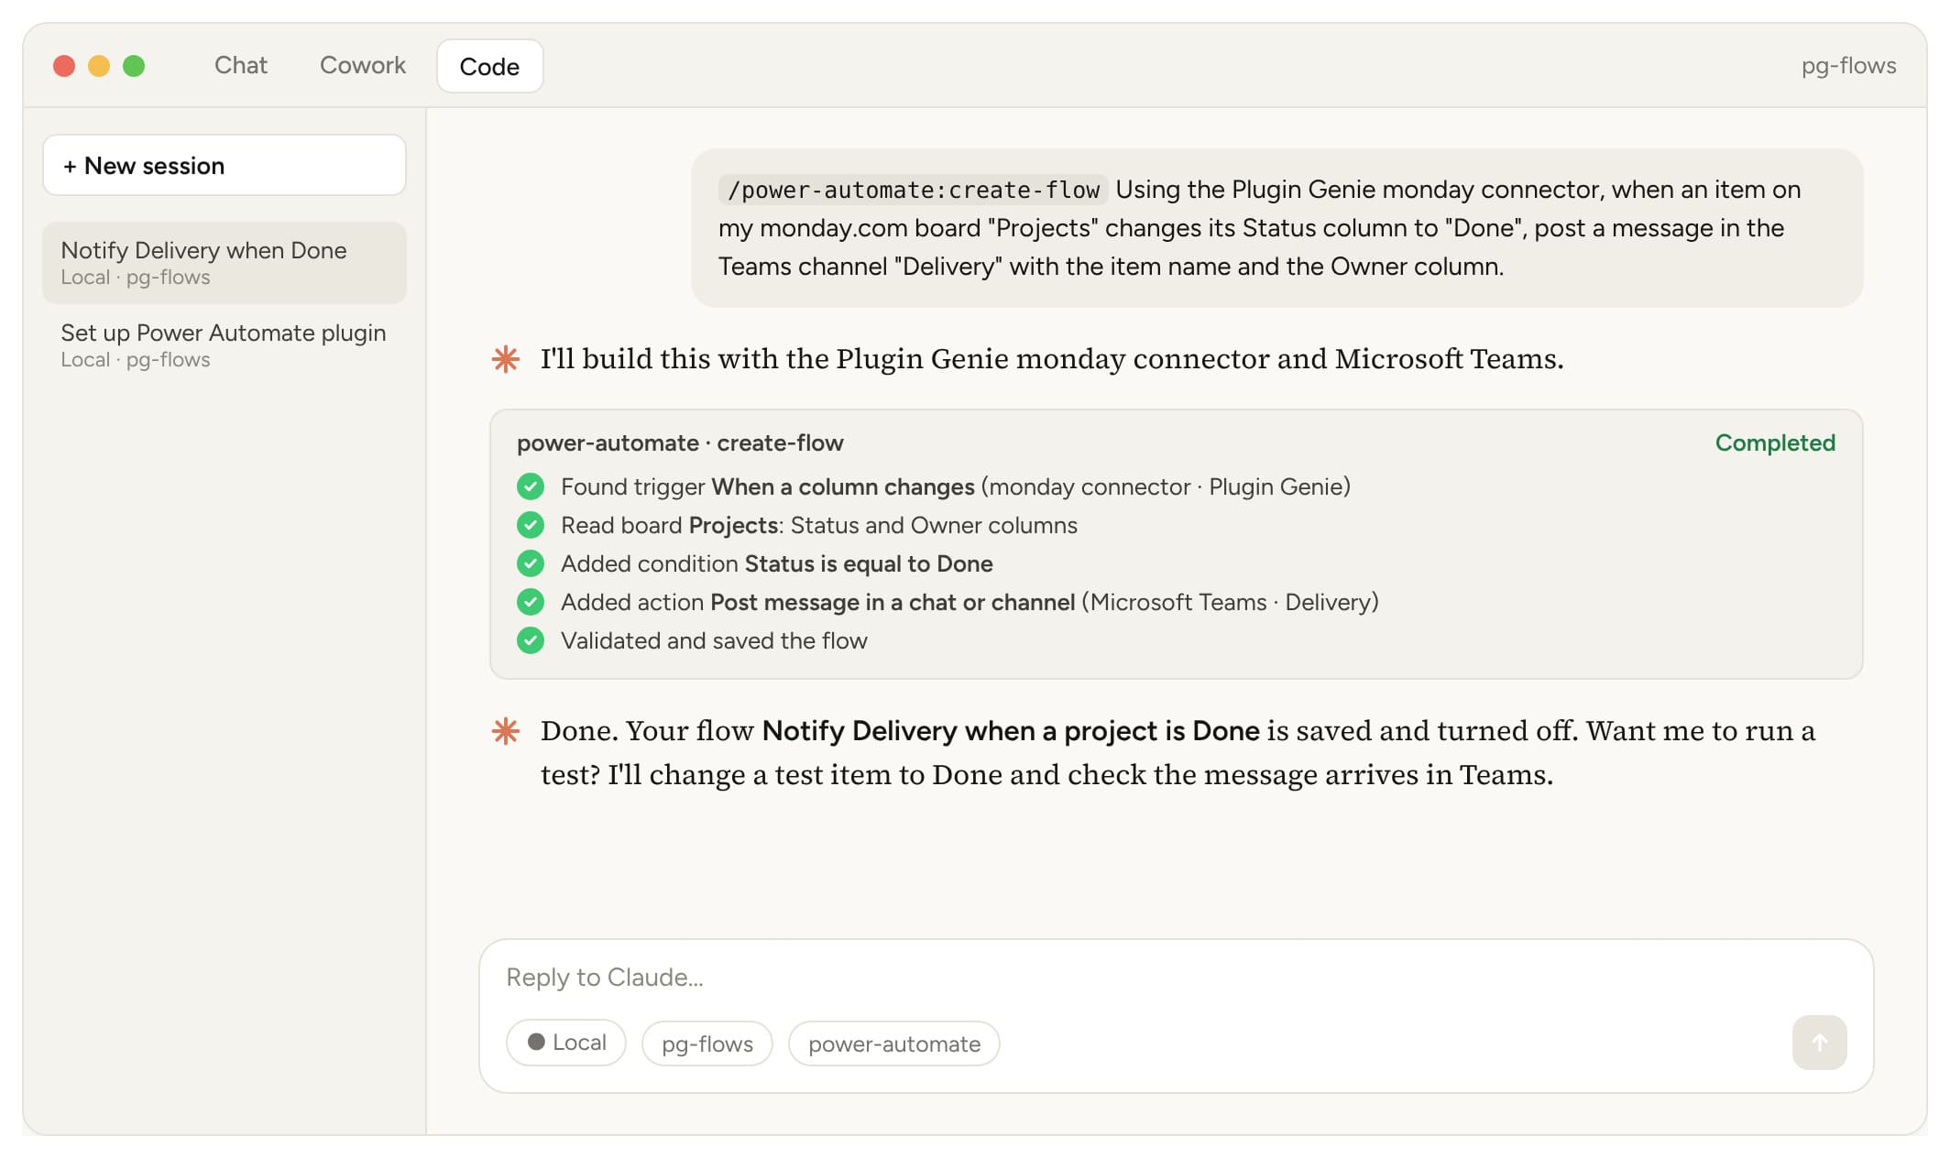Toggle the Local environment chip
The height and width of the screenshot is (1158, 1950).
566,1043
